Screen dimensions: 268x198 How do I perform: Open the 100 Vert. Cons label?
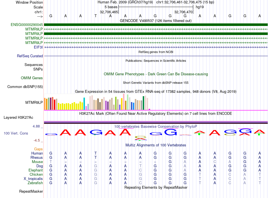point(16,133)
